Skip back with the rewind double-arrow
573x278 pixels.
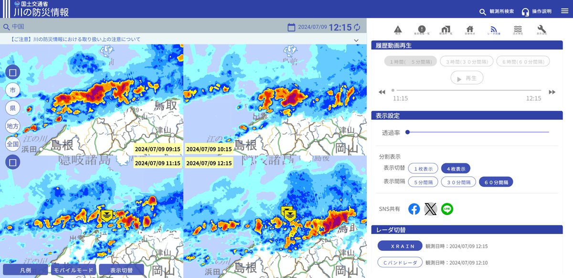[382, 92]
